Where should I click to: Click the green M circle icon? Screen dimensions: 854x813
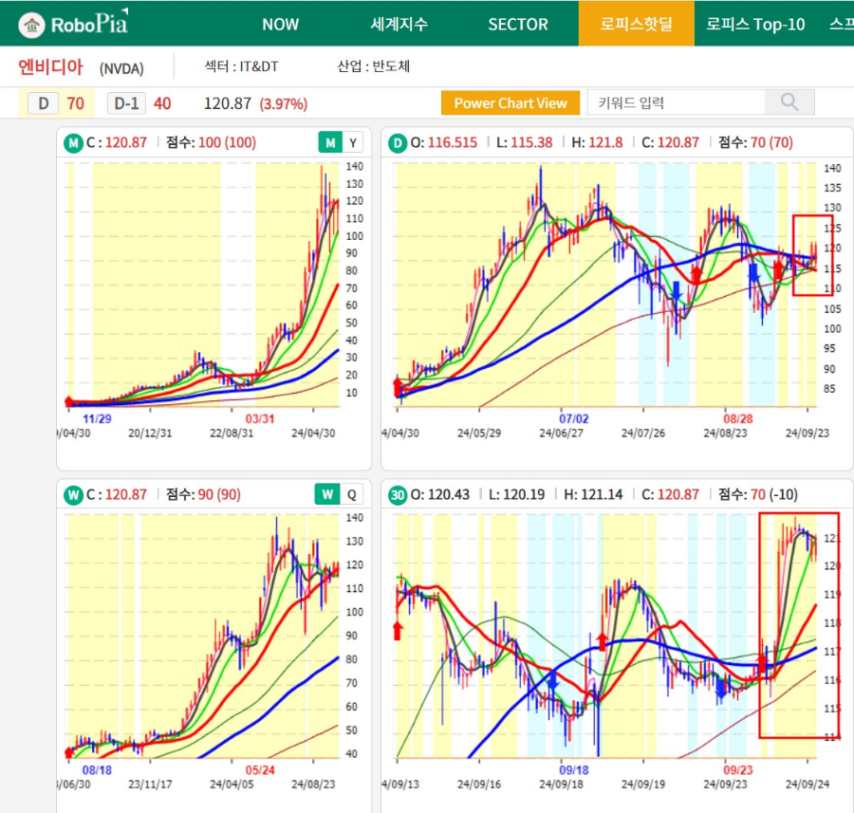tap(73, 143)
